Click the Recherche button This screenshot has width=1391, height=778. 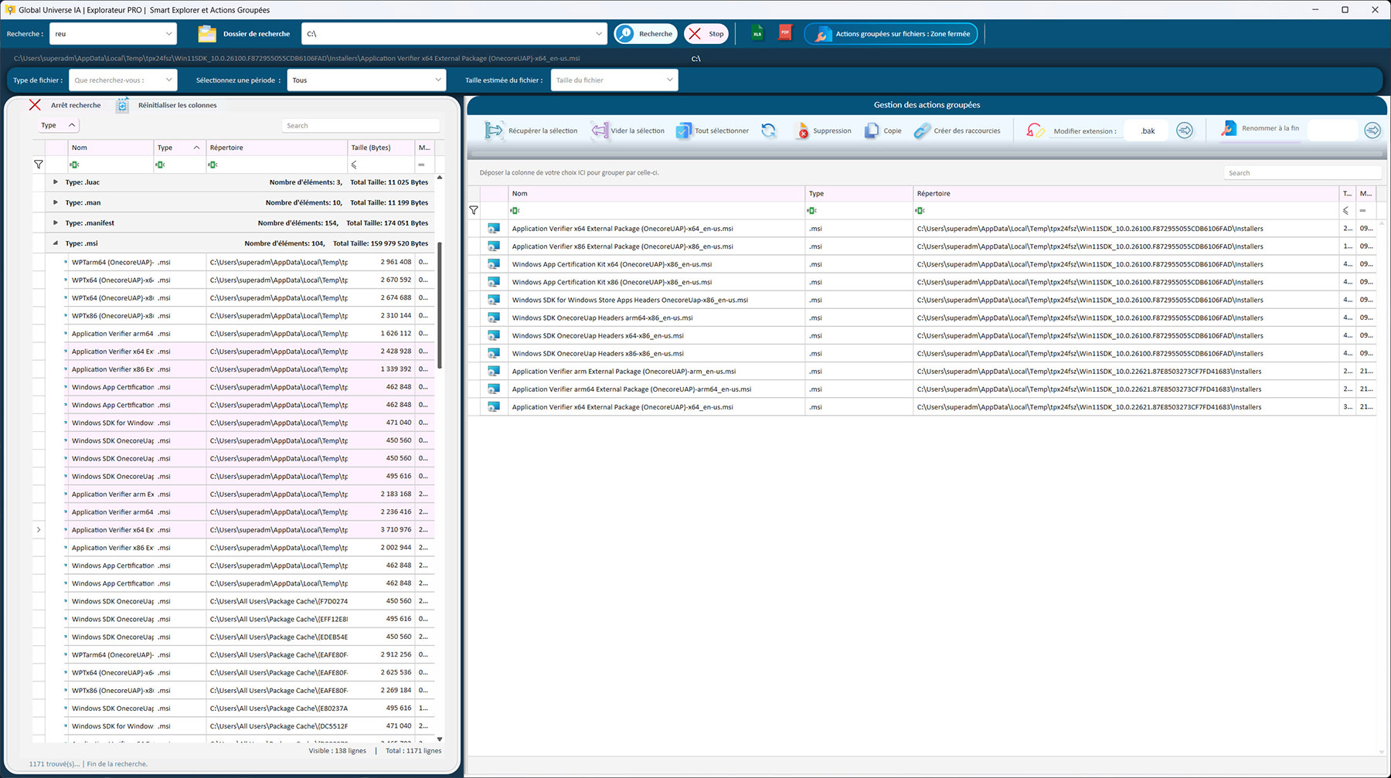(x=646, y=34)
